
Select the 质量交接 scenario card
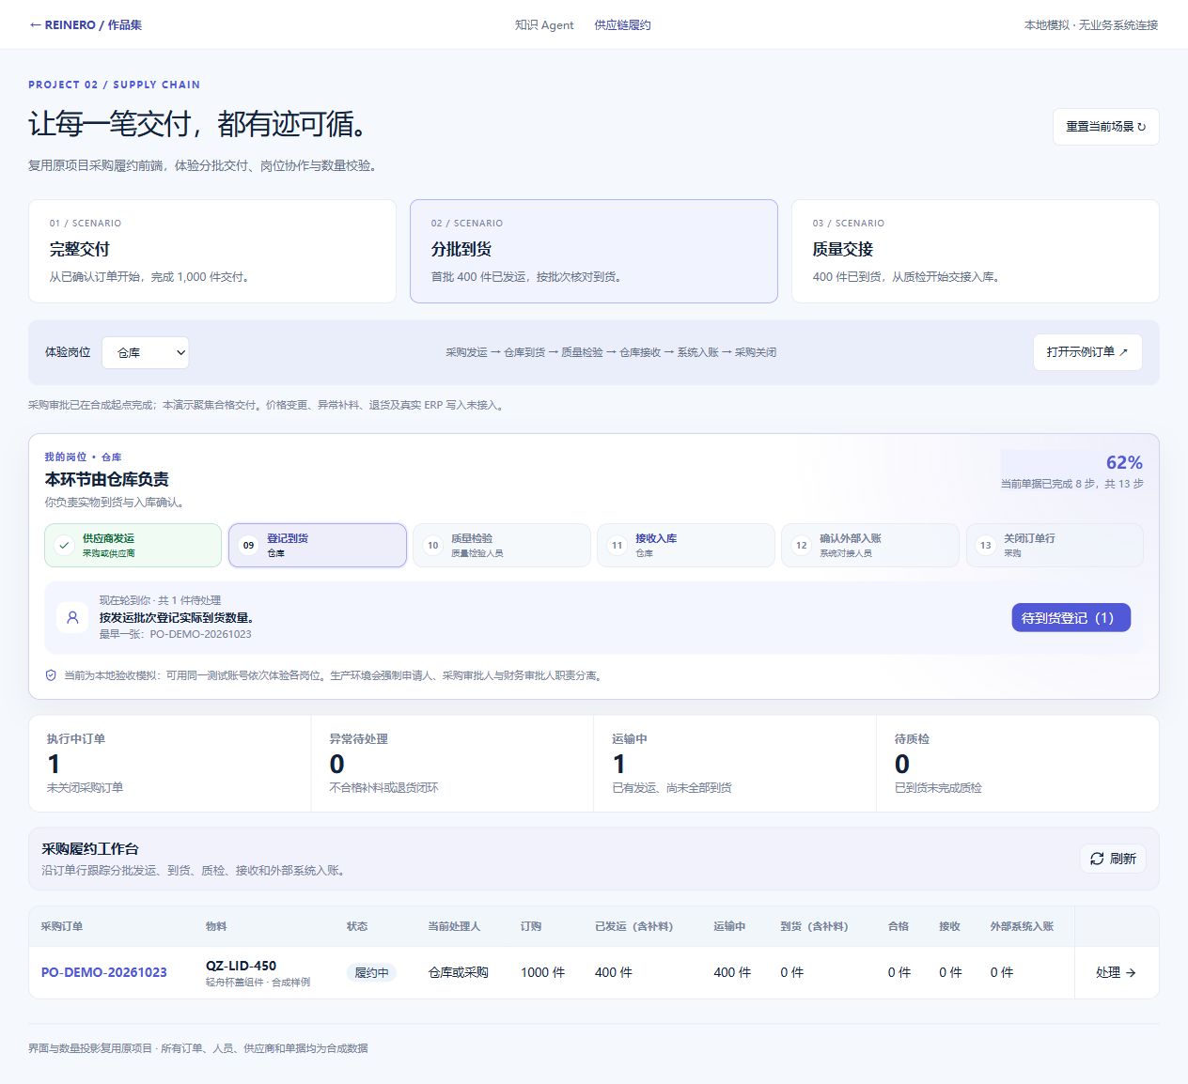point(976,251)
